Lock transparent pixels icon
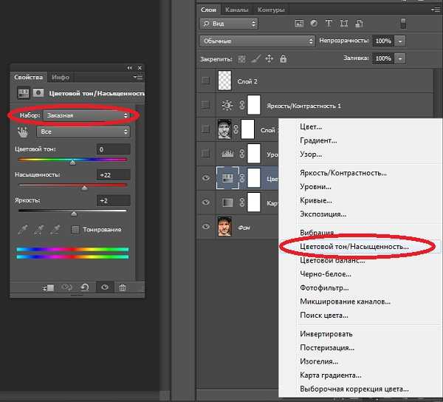 [x=241, y=59]
